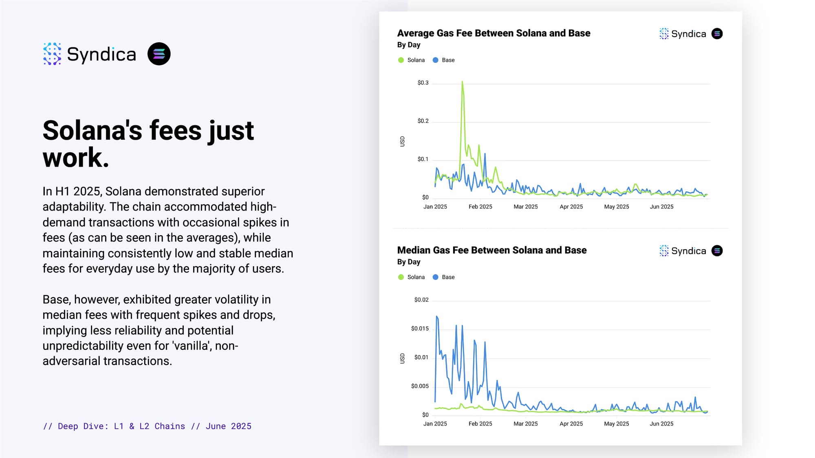Screen dimensions: 815x458
Task: Click the blue Base legend dot in the Median chart
Action: [435, 277]
